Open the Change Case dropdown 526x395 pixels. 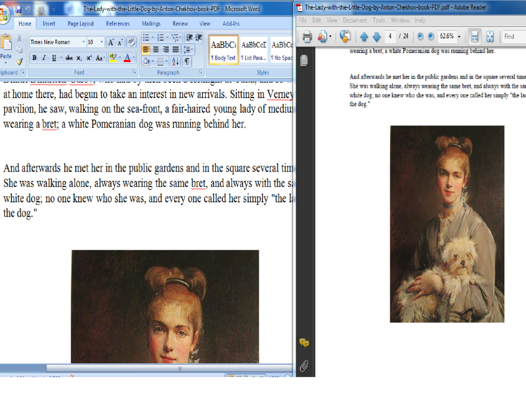[100, 58]
